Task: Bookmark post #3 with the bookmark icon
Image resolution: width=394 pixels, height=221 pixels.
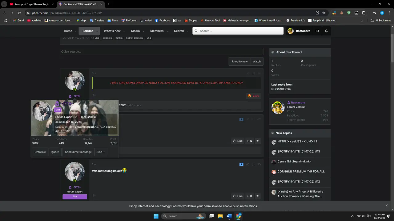Action: pyautogui.click(x=253, y=165)
